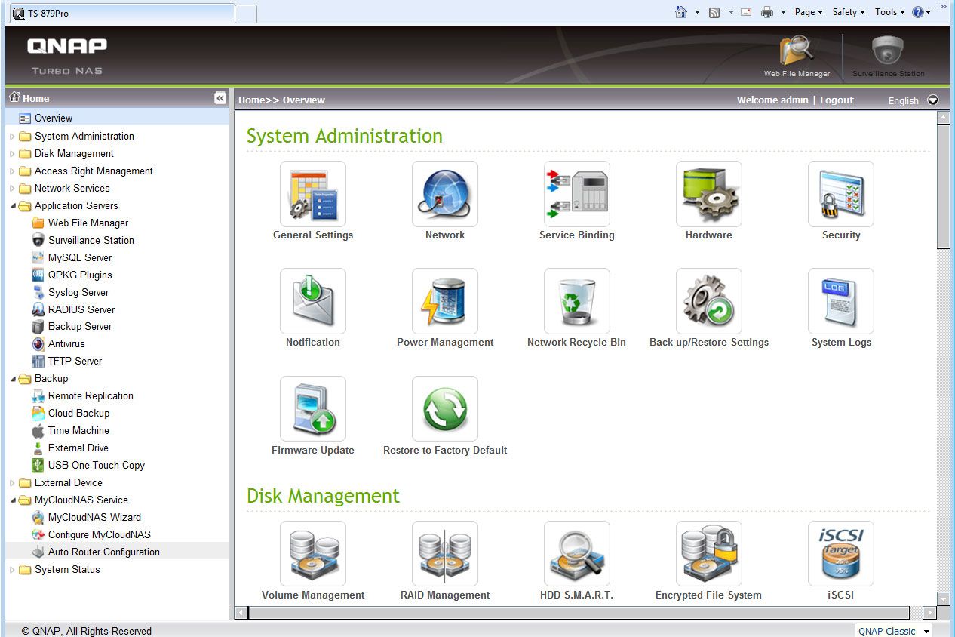Click the vertical scrollbar thumb
The height and width of the screenshot is (637, 955).
[x=943, y=186]
